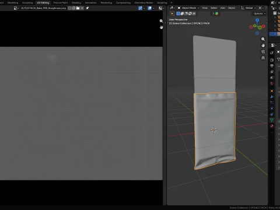280x210 pixels.
Task: Open the Modifiers wrench properties tab
Action: [x=272, y=97]
